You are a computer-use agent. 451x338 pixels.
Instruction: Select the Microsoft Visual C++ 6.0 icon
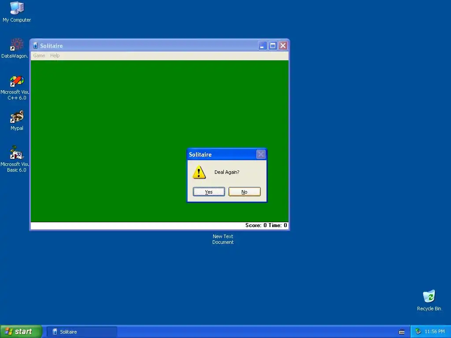click(15, 88)
